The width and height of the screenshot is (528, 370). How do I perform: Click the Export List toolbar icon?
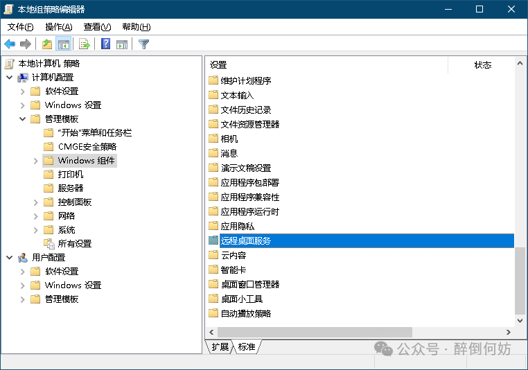[x=85, y=44]
